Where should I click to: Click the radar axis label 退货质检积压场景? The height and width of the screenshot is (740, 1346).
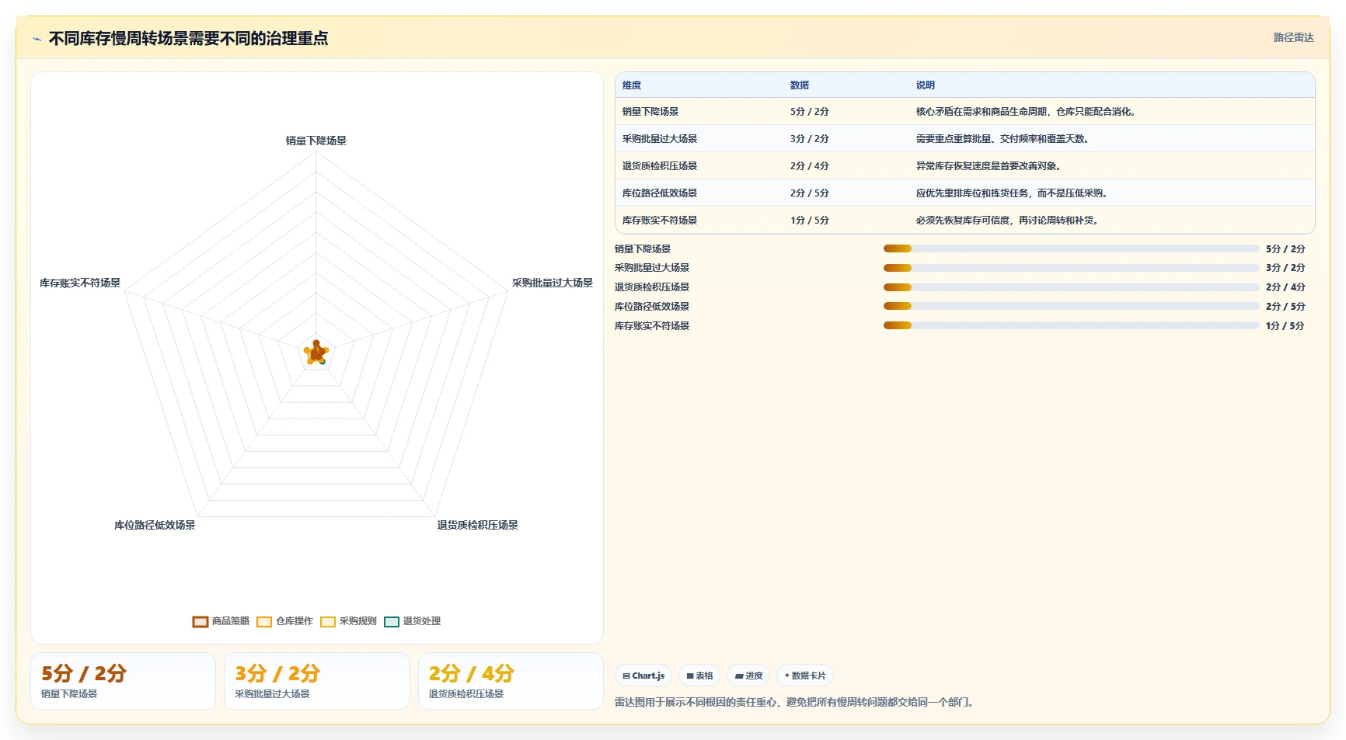click(x=478, y=525)
